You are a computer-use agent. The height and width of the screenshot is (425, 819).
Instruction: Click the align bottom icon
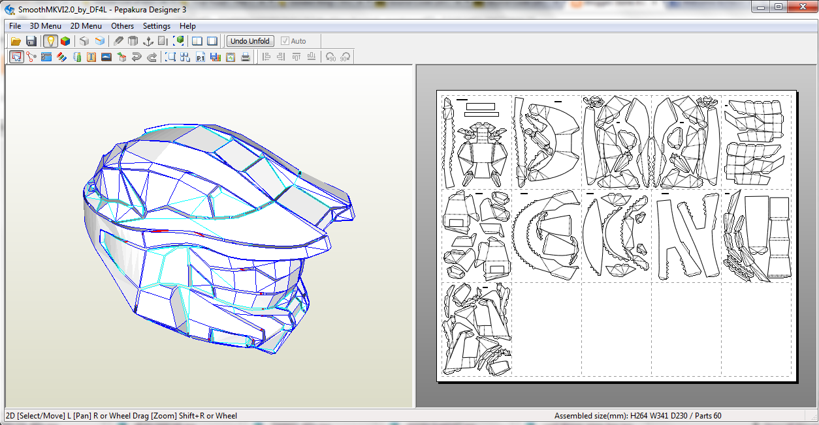point(312,57)
